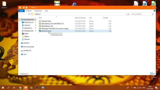Click new folder icon in title bar
This screenshot has height=90, width=160.
coord(26,7)
